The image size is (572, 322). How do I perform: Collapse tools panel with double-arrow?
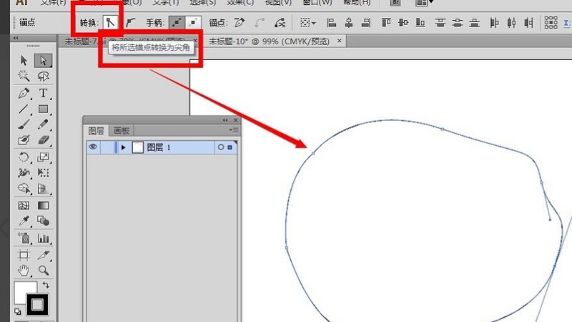[x=16, y=38]
